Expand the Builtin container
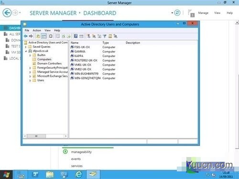This screenshot has width=239, height=179. (30, 55)
